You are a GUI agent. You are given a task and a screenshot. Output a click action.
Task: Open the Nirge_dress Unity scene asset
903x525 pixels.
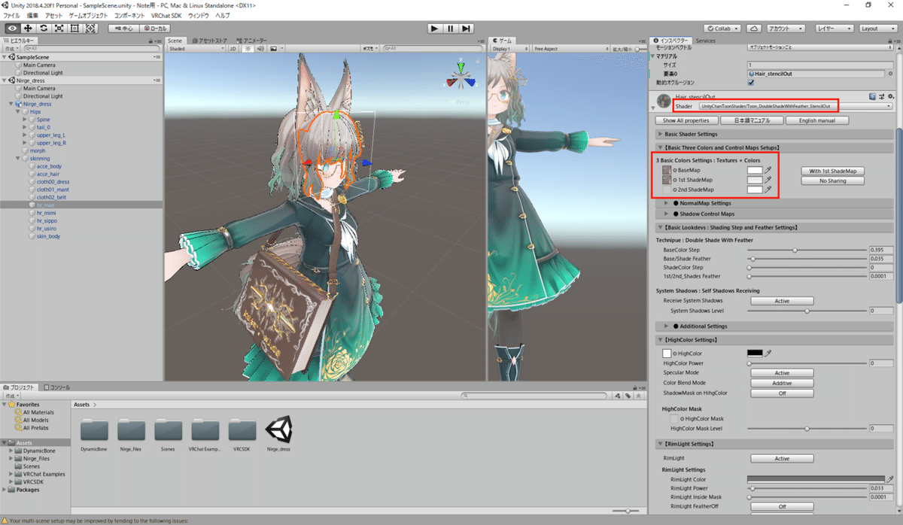(x=278, y=430)
